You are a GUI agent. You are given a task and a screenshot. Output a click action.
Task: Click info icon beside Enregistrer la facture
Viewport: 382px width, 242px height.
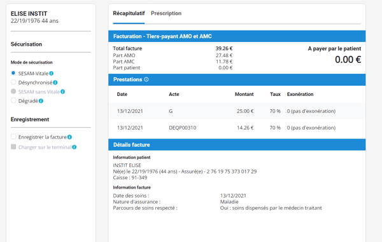pyautogui.click(x=69, y=137)
